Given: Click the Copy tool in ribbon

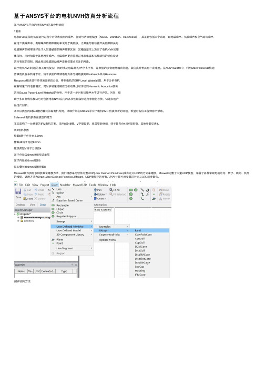Looking at the screenshot, I should tap(28, 194).
